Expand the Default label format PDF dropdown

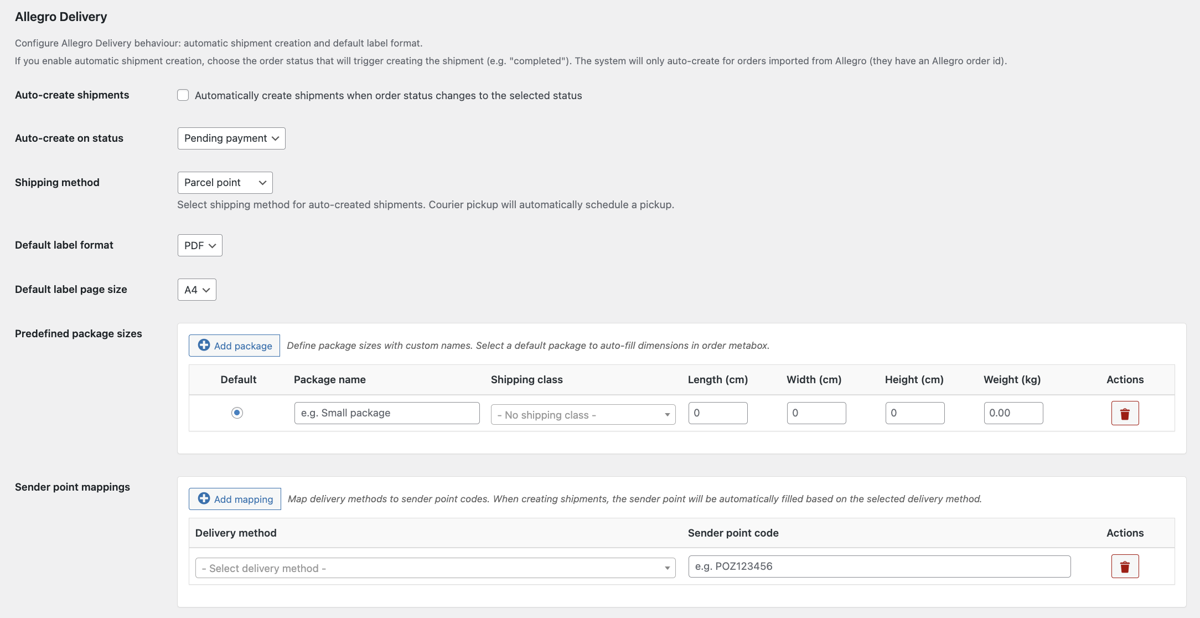coord(200,245)
